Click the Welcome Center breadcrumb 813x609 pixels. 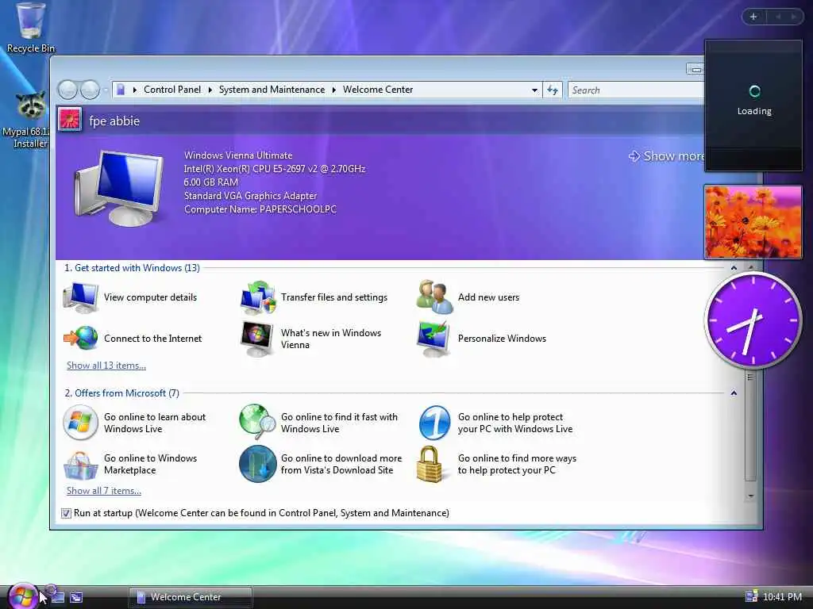pyautogui.click(x=378, y=90)
